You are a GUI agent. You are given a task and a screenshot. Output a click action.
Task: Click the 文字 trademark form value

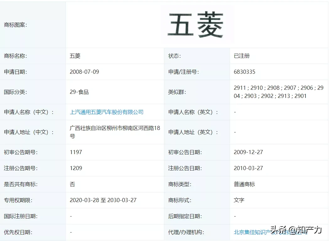pos(239,200)
